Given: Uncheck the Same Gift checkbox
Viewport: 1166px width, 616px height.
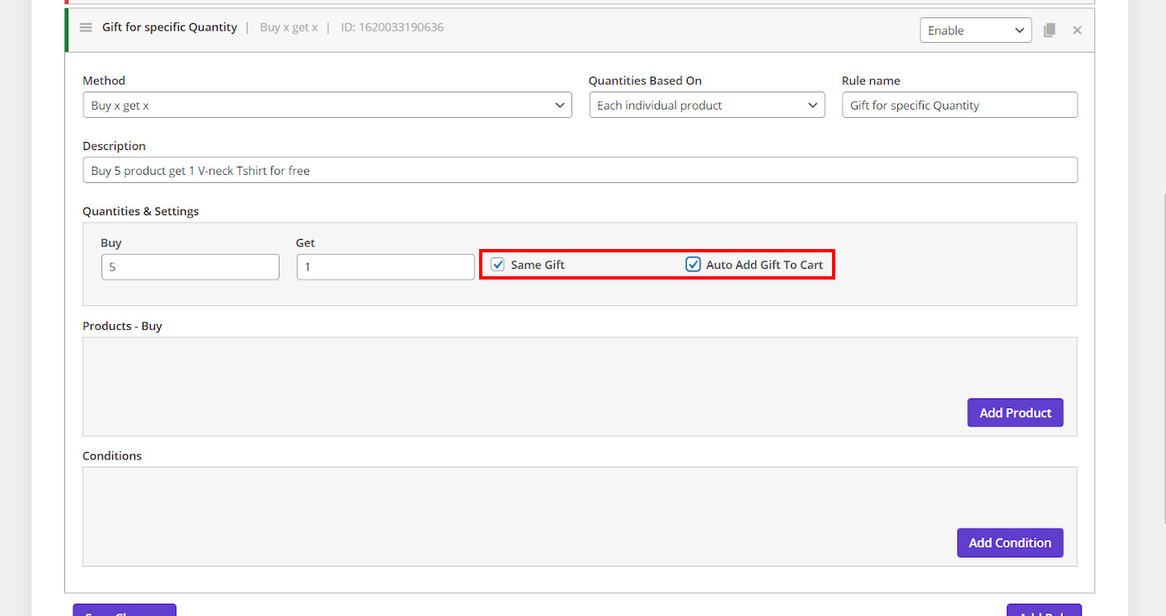Looking at the screenshot, I should (x=498, y=265).
